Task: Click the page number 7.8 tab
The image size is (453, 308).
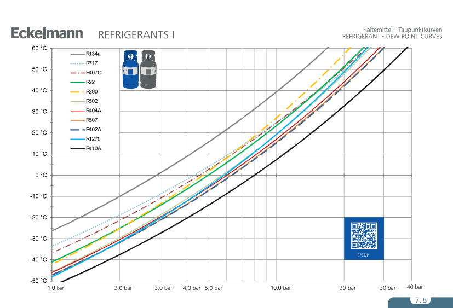Action: pos(420,300)
